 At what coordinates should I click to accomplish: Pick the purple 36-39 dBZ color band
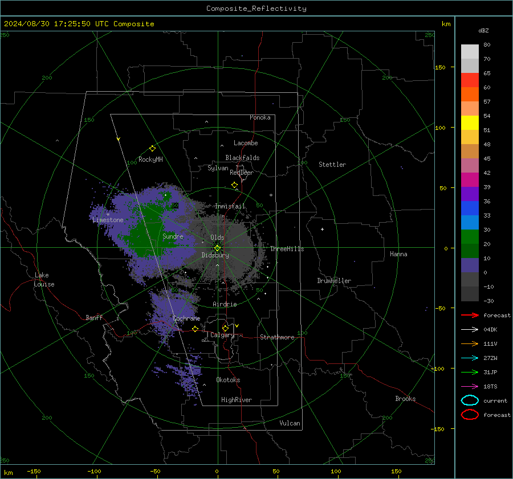point(470,194)
